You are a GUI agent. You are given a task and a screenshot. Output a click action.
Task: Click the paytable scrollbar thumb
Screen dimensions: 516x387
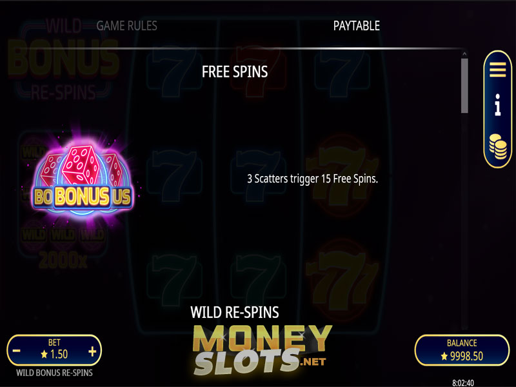pos(464,86)
